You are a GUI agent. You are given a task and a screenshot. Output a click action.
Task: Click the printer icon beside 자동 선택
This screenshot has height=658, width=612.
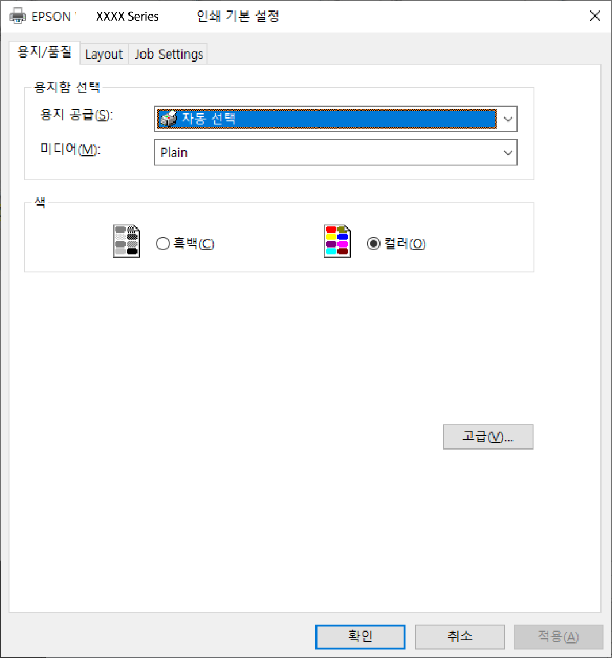tap(168, 119)
